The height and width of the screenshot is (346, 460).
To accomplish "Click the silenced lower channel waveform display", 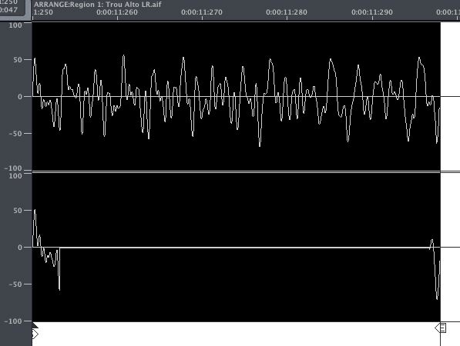I will (236, 248).
